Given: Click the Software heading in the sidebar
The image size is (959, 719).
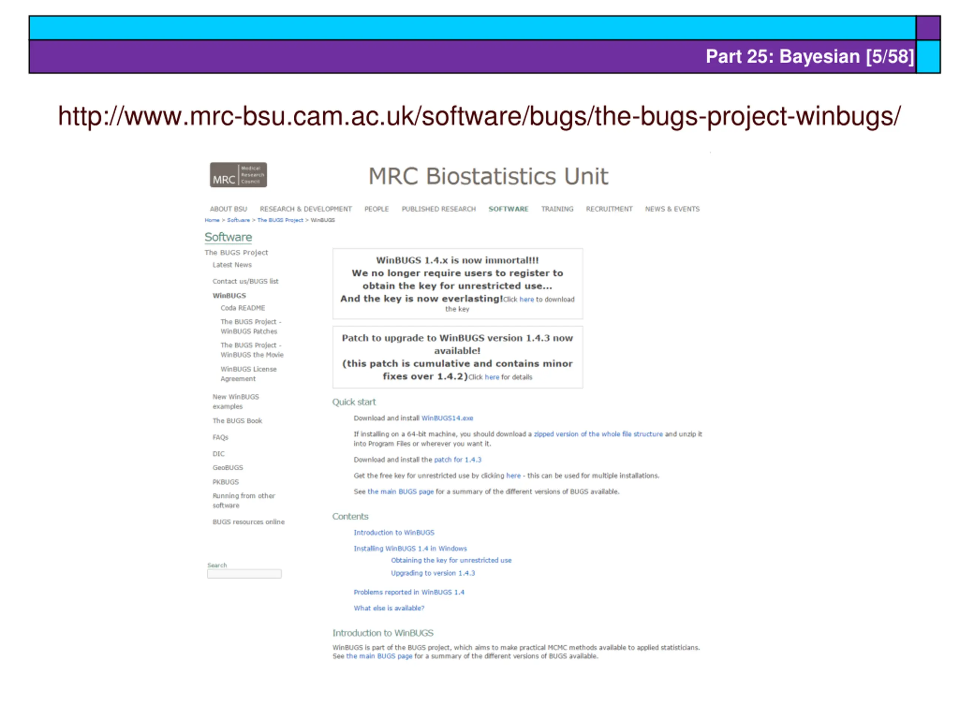Looking at the screenshot, I should click(x=228, y=237).
